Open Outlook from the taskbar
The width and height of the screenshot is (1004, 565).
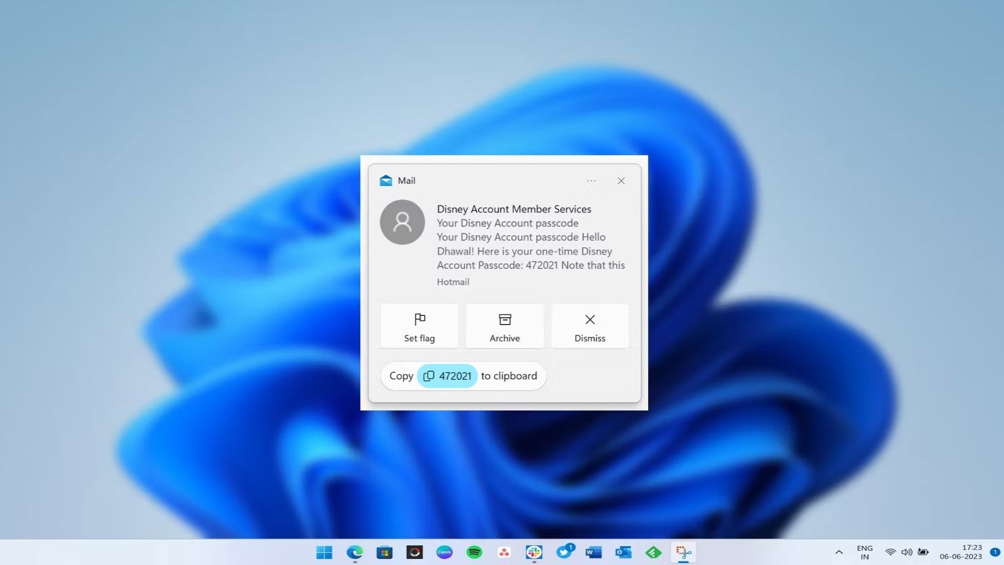[624, 552]
